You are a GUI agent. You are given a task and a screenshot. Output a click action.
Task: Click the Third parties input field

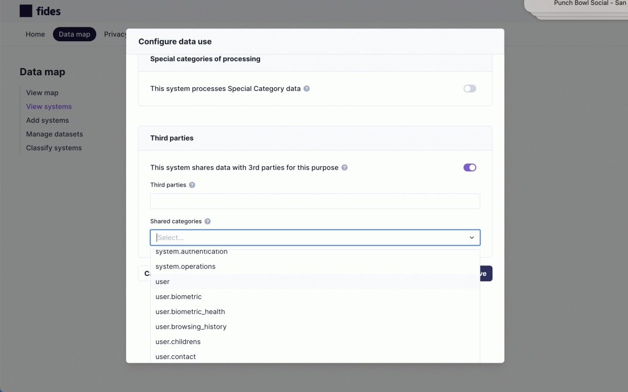click(x=315, y=201)
